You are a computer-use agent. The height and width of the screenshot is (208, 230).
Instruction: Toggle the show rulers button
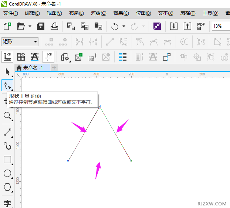click(x=7, y=57)
